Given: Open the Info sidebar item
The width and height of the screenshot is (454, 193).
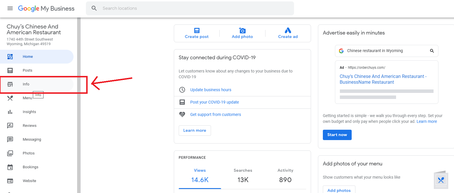Looking at the screenshot, I should [x=26, y=84].
